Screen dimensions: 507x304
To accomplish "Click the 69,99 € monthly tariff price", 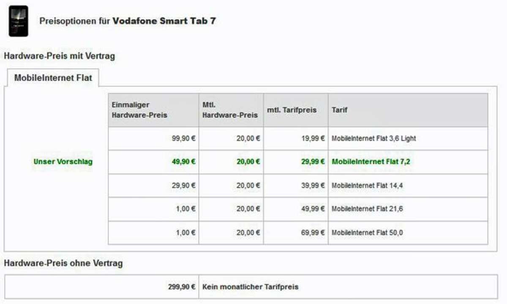I will [313, 233].
